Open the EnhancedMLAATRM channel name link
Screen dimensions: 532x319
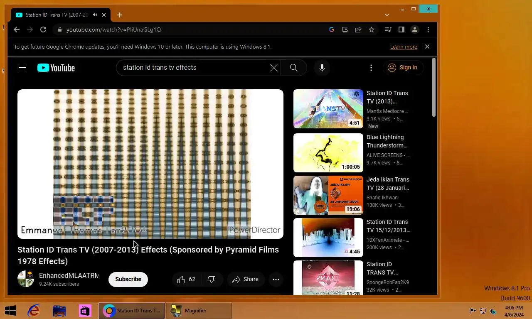(69, 275)
